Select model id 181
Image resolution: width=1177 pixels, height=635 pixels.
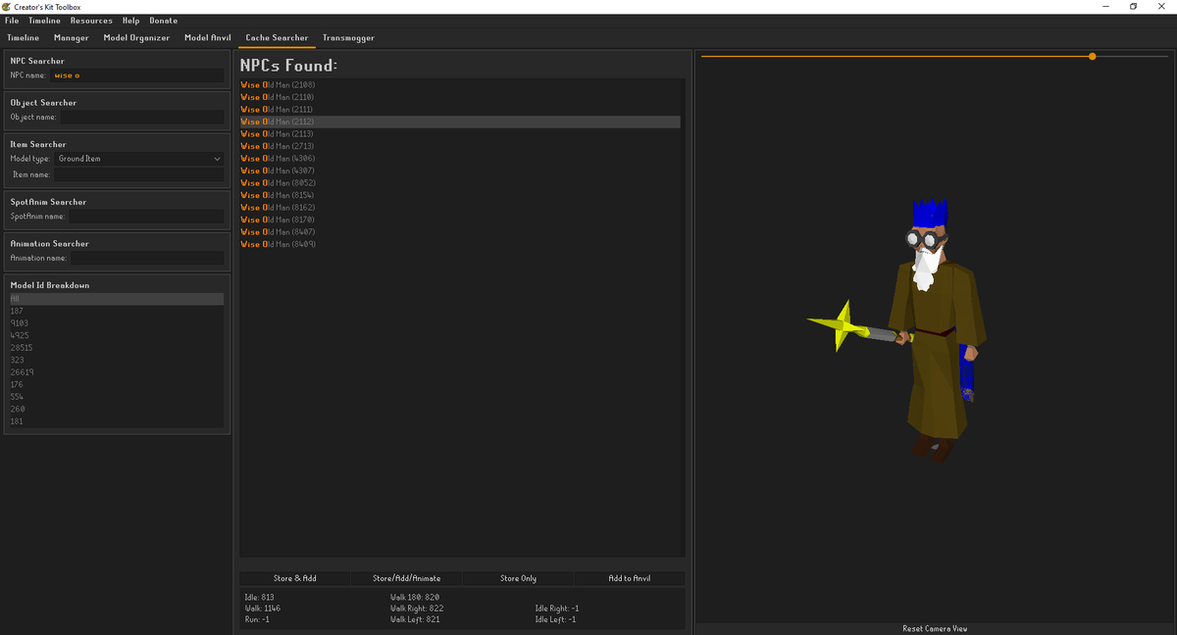[117, 421]
